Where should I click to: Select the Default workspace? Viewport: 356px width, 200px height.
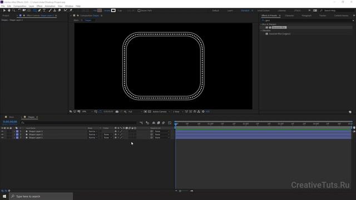(215, 11)
